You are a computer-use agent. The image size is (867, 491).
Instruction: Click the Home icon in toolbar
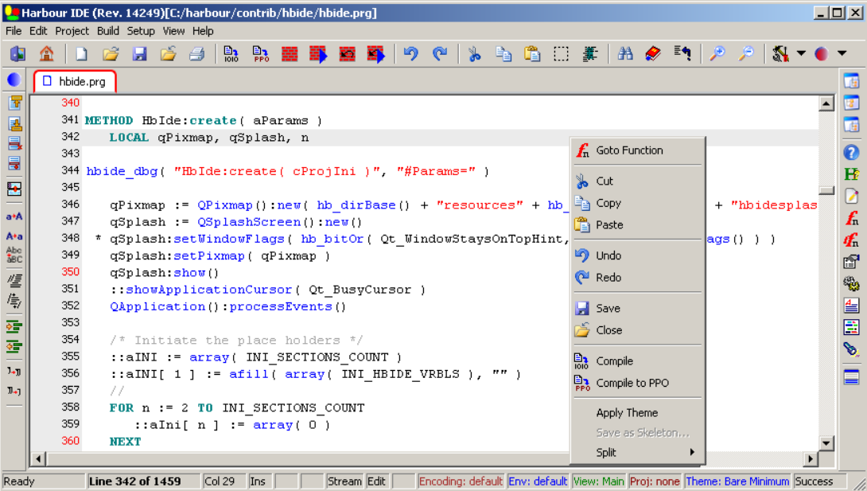point(46,54)
